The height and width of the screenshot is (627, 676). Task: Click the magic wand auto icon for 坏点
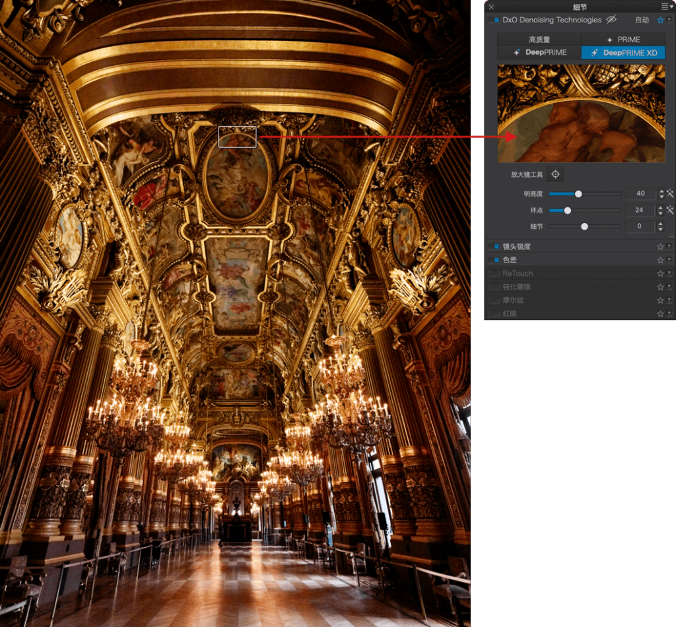click(x=670, y=210)
